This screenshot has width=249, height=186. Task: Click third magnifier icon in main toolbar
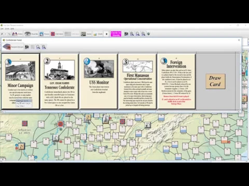click(x=143, y=34)
